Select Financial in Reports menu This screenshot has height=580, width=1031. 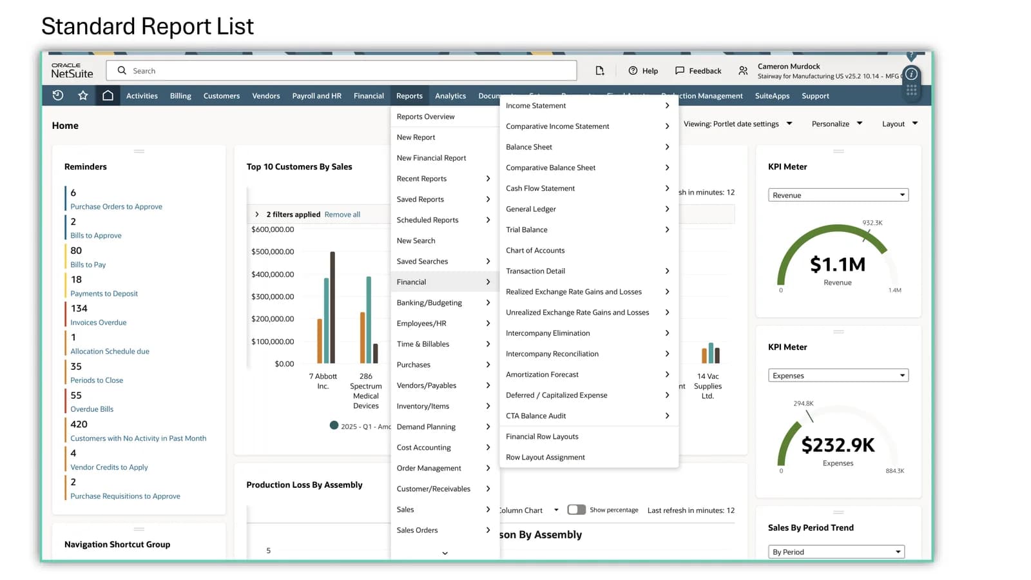pyautogui.click(x=445, y=282)
